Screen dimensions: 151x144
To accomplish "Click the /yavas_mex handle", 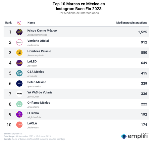I will pos(33,97).
